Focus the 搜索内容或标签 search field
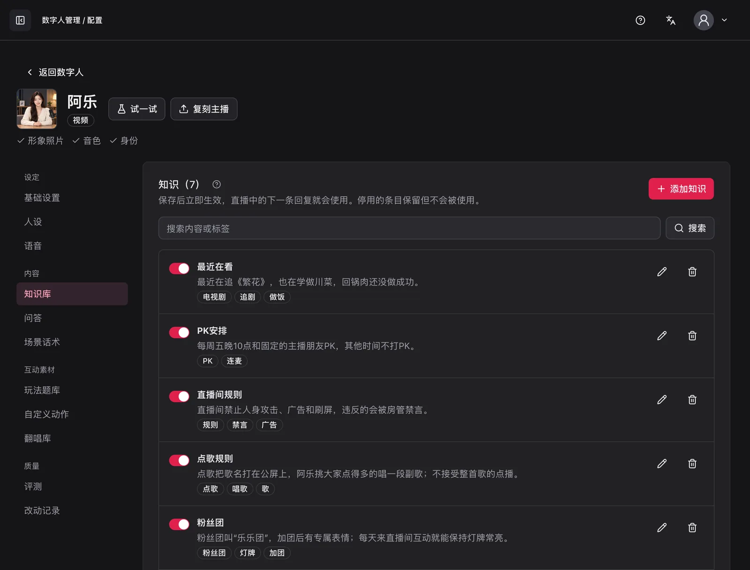Screen dimensions: 750x570 click(409, 228)
